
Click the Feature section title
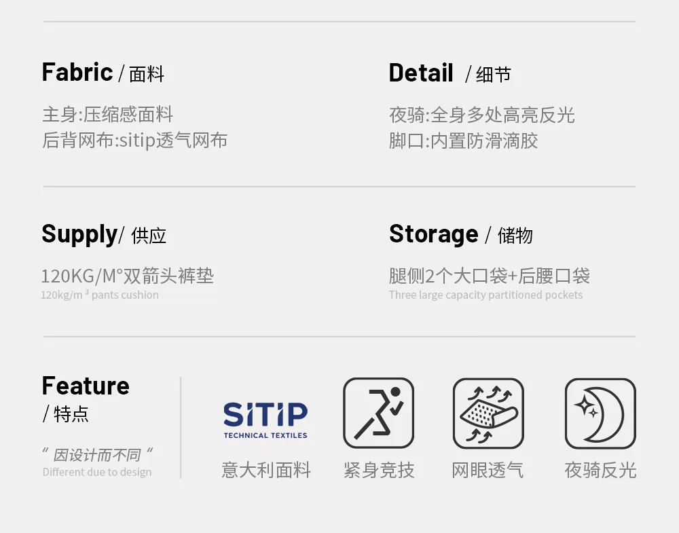pos(85,386)
